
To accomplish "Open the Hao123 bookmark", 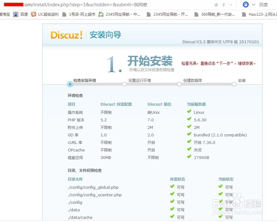I will pyautogui.click(x=263, y=14).
